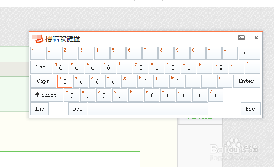Click the number 3 key

tap(86, 53)
